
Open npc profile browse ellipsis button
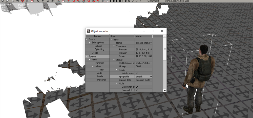click(151, 76)
